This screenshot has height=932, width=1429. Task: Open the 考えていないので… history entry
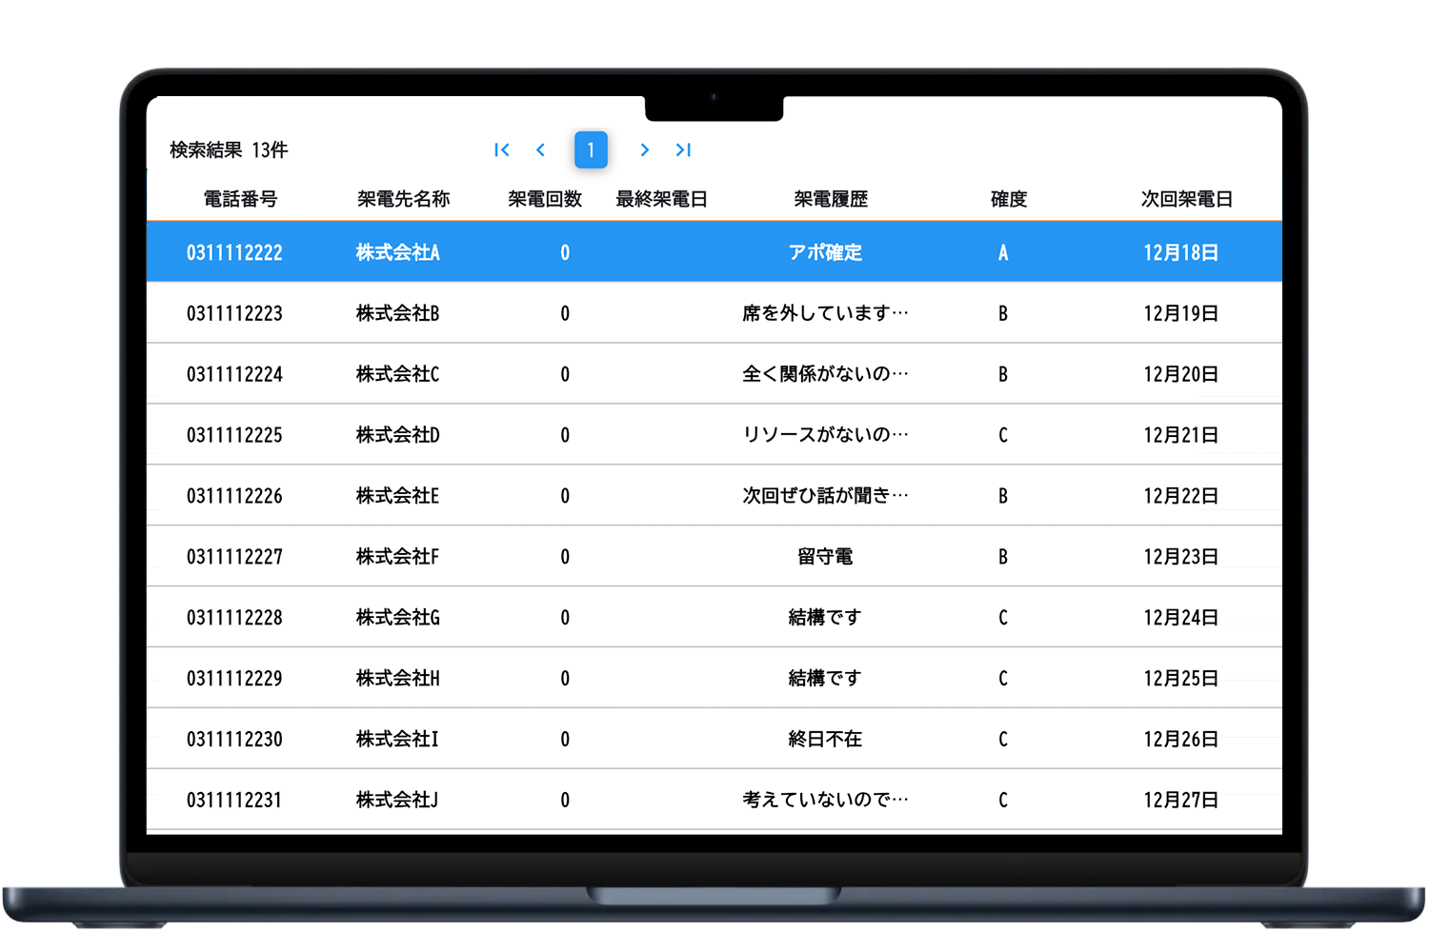825,802
